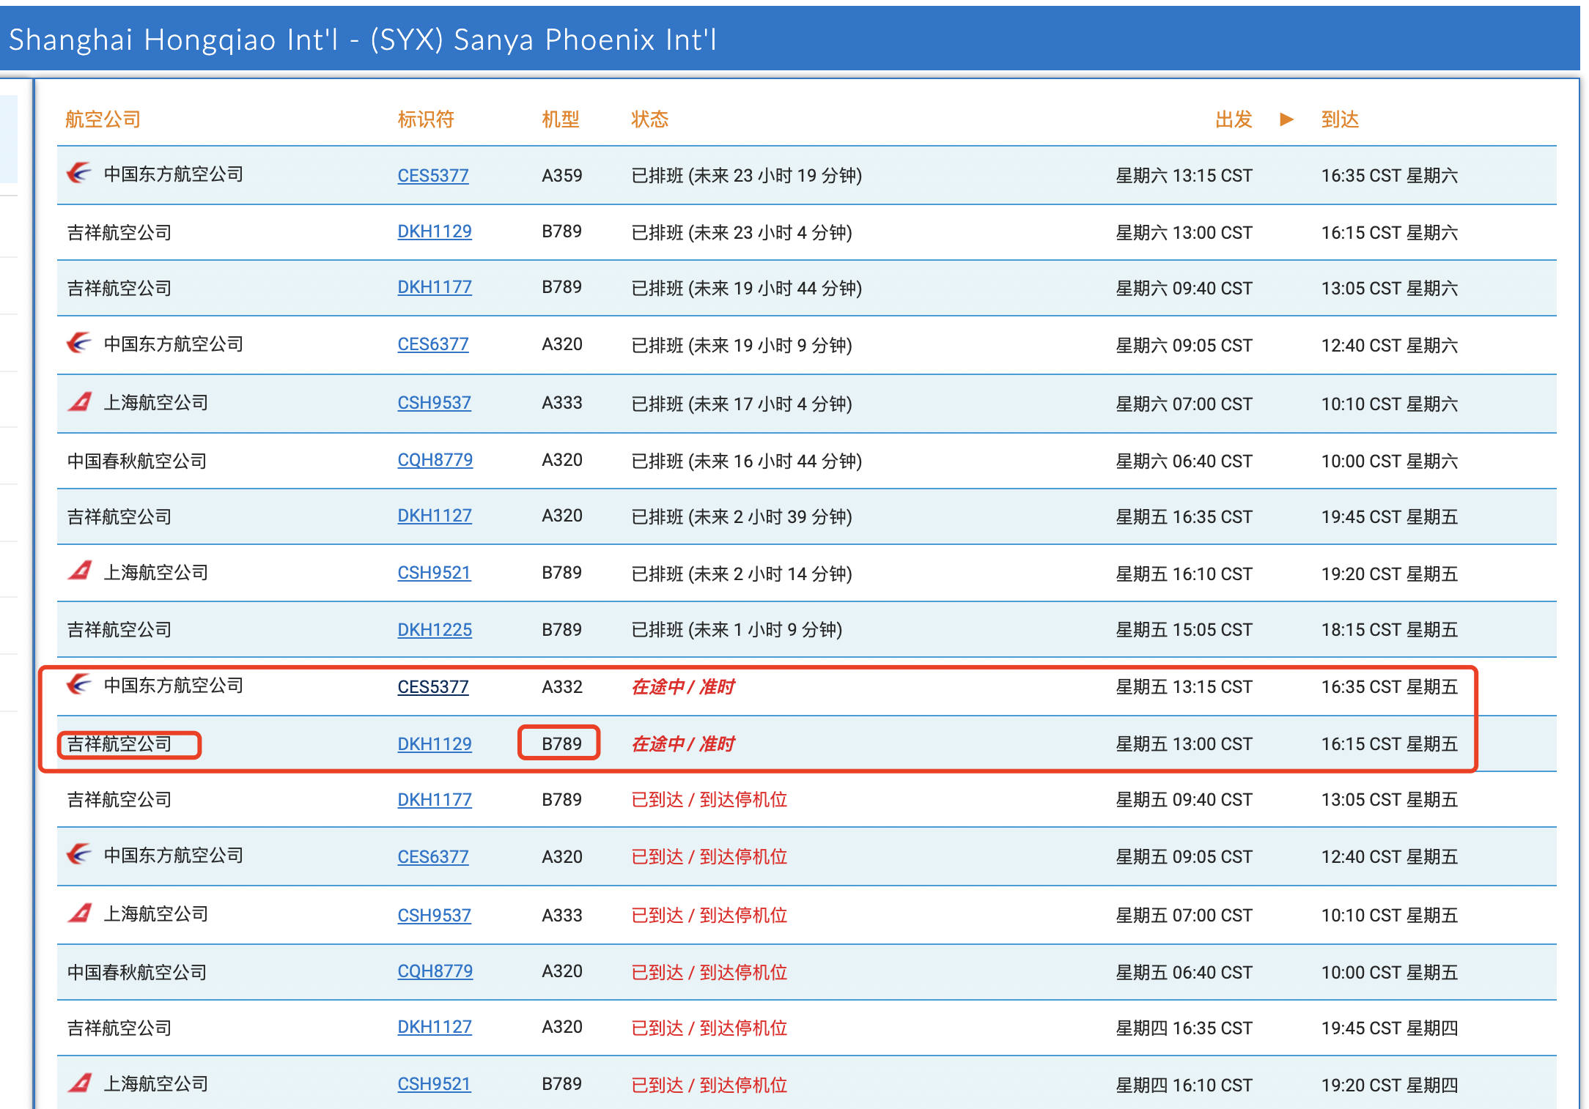Click arrival time 18:15 CST 星期五

click(1390, 630)
